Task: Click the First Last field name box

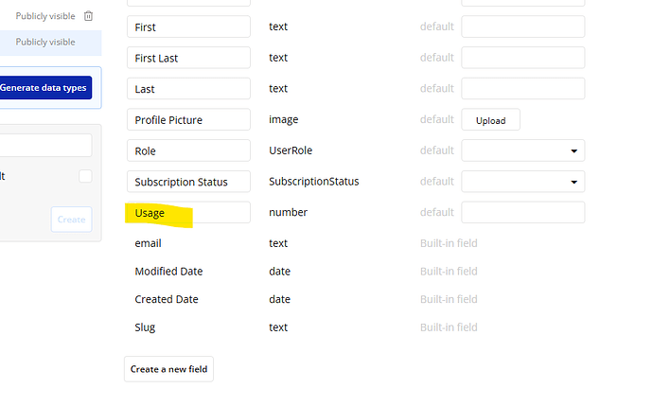Action: click(188, 58)
